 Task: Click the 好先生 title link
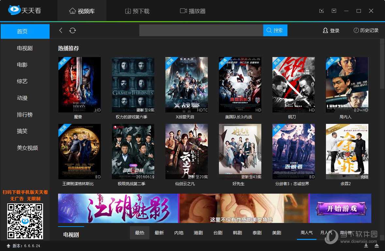point(239,184)
